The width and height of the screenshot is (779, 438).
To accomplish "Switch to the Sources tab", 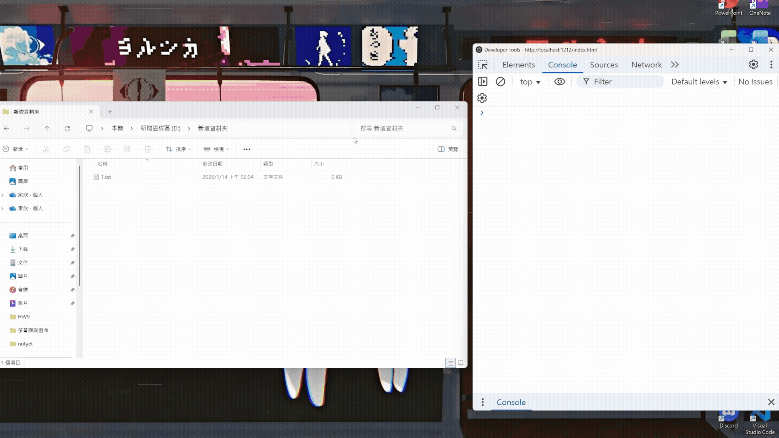I will (x=604, y=65).
